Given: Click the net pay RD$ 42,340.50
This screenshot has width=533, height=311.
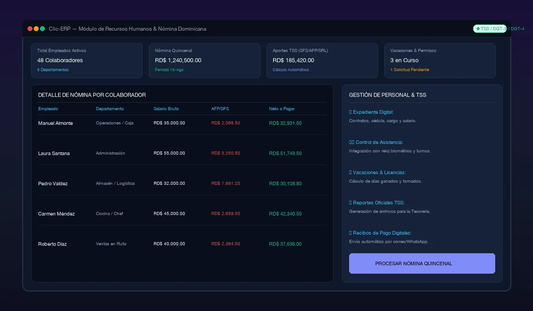Looking at the screenshot, I should coord(285,214).
